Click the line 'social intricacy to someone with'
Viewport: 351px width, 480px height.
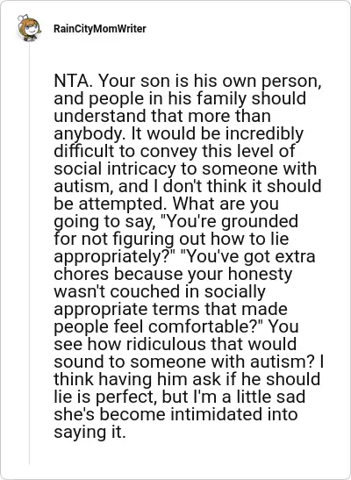[185, 169]
